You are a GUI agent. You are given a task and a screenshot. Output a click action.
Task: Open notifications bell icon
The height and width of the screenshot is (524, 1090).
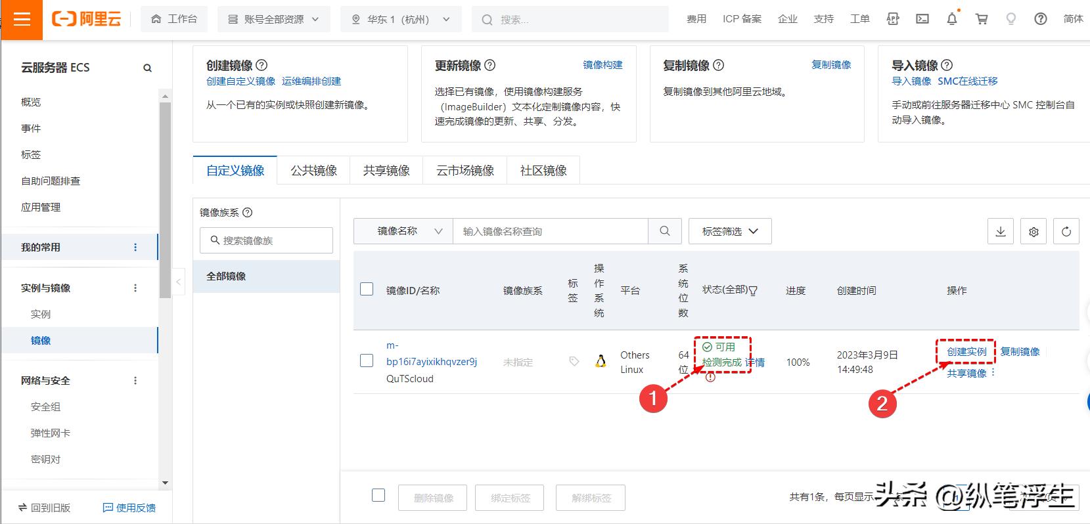pos(952,19)
